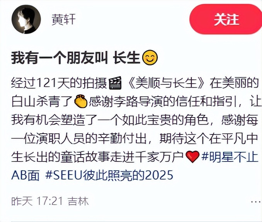Tap the username 黄轩
262x222 pixels.
tap(63, 19)
